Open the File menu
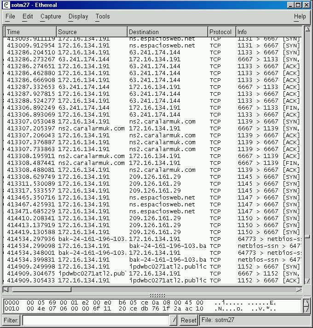Viewport: 313px width, 328px height. (10, 16)
